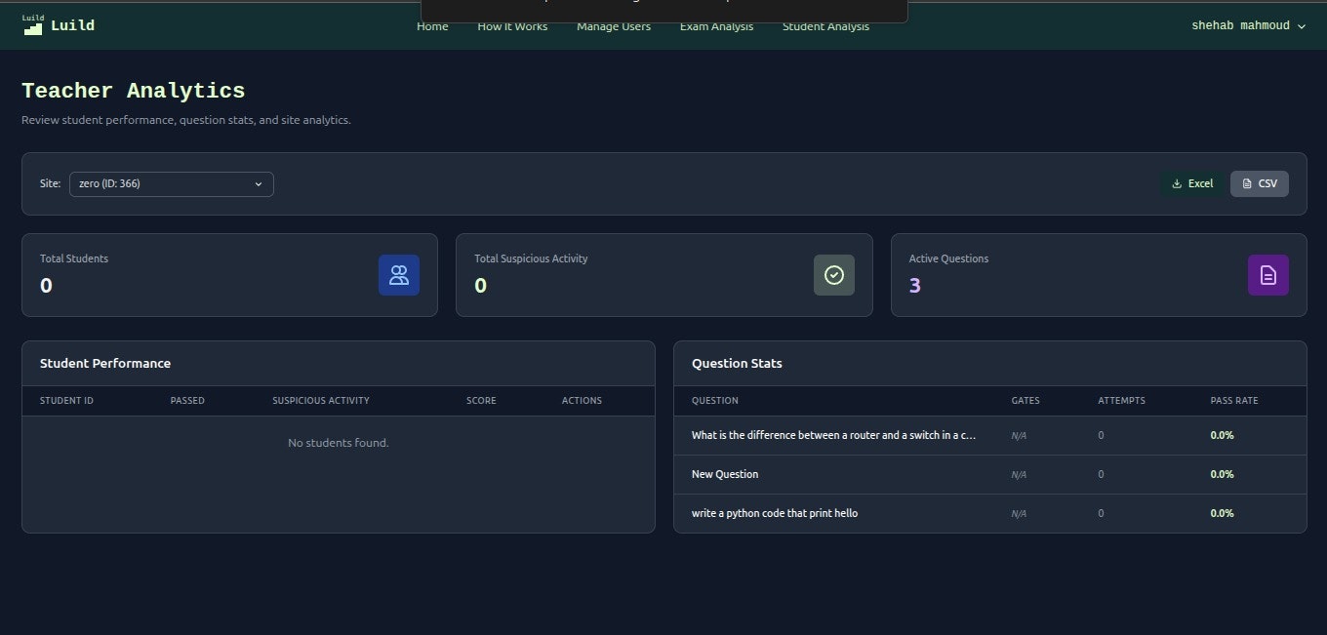This screenshot has height=635, width=1327.
Task: Navigate to Student Analysis
Action: (825, 26)
